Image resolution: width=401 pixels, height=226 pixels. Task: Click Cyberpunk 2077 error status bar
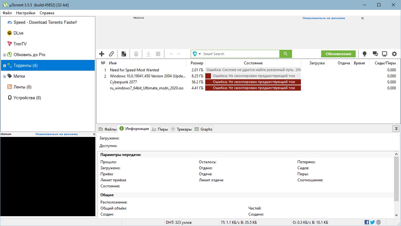(x=253, y=82)
